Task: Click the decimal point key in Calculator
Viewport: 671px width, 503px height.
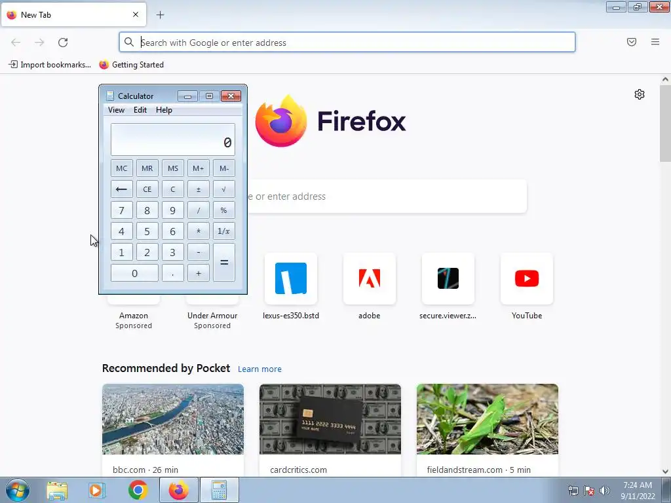Action: tap(173, 273)
